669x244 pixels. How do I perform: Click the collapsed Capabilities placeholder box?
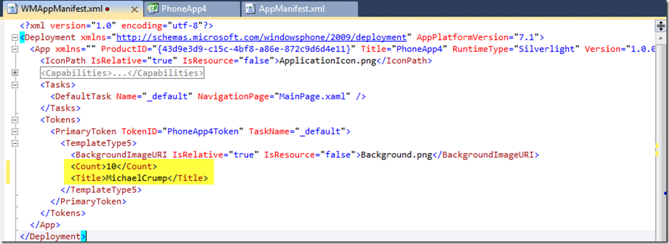click(122, 73)
